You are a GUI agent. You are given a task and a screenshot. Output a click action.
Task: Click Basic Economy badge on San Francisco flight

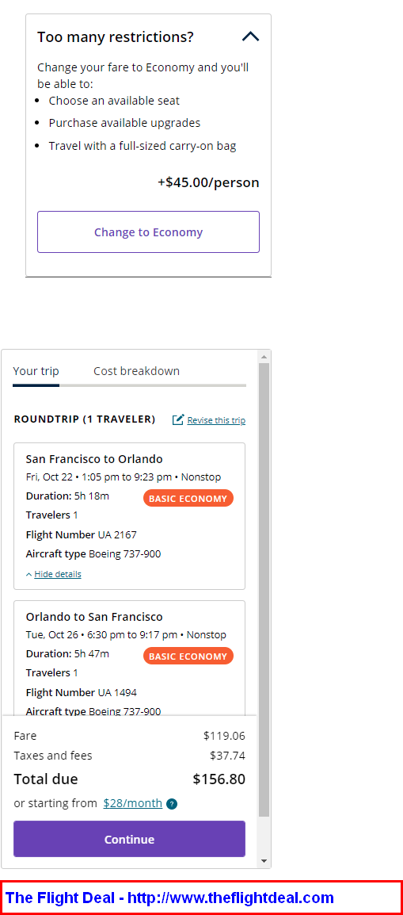188,499
